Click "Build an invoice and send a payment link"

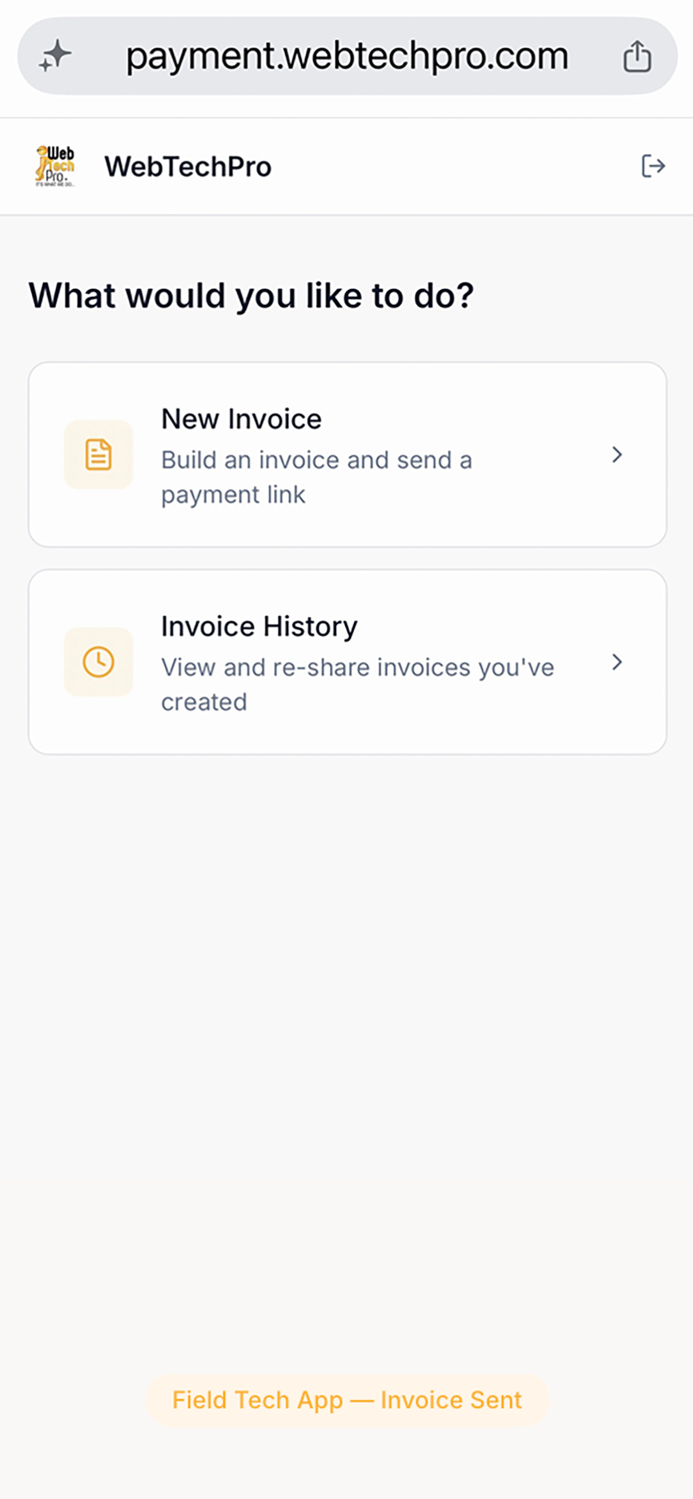(317, 477)
